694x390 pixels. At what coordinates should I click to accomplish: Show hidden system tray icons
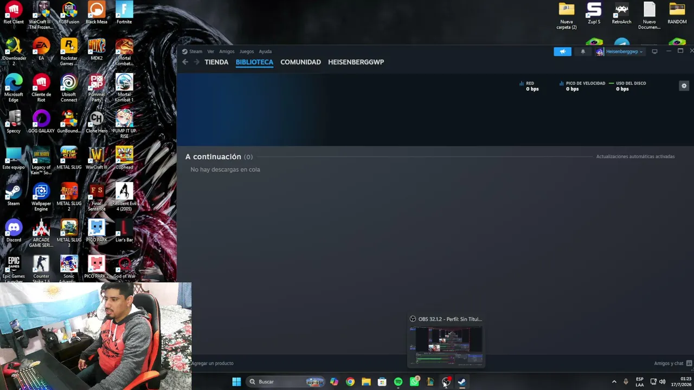click(614, 382)
